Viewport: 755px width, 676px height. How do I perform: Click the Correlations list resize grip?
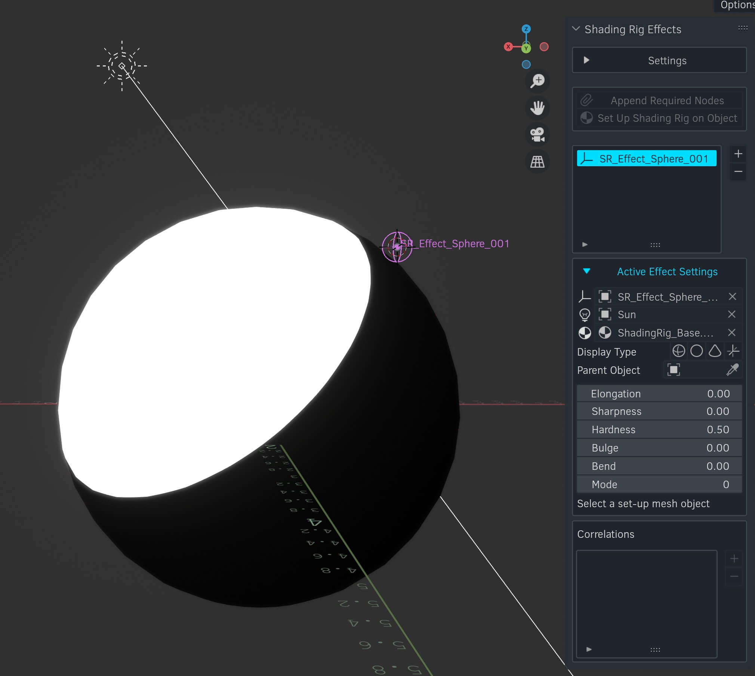pyautogui.click(x=655, y=650)
